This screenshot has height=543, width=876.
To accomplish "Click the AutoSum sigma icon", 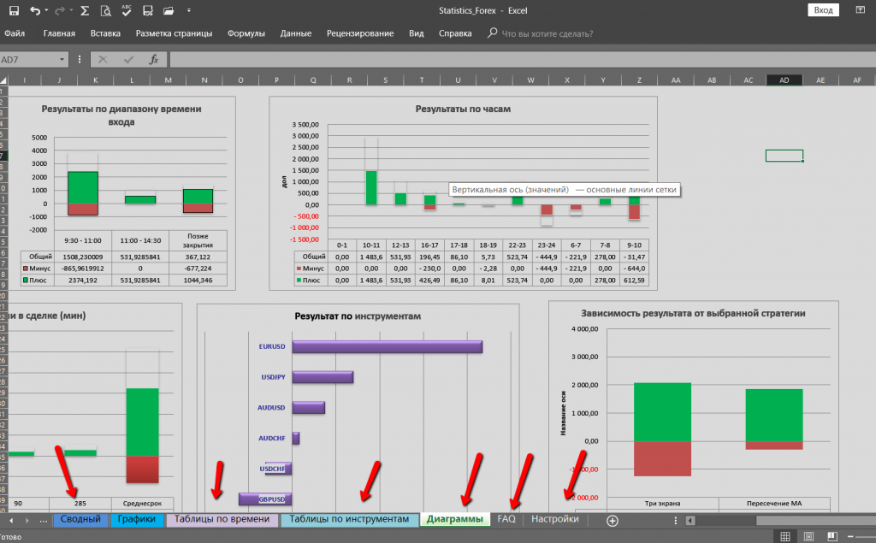I will (85, 11).
